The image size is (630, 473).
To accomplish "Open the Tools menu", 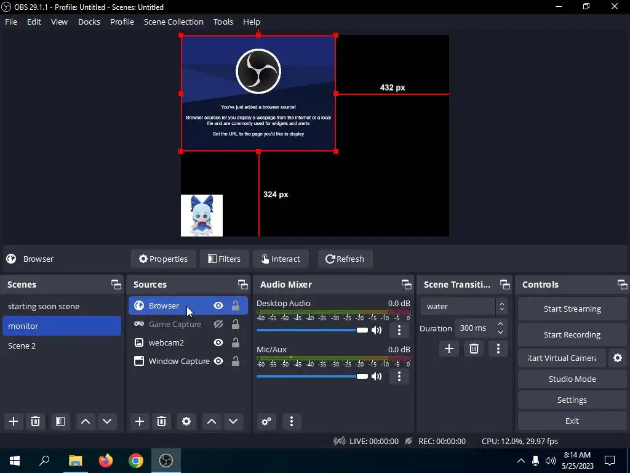I will point(223,22).
